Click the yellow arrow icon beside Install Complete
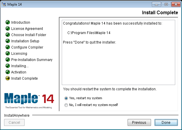This screenshot has height=130, width=182. pyautogui.click(x=8, y=78)
